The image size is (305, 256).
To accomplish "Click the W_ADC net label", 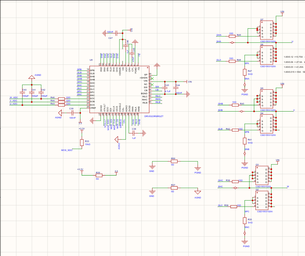I will click(x=14, y=98).
